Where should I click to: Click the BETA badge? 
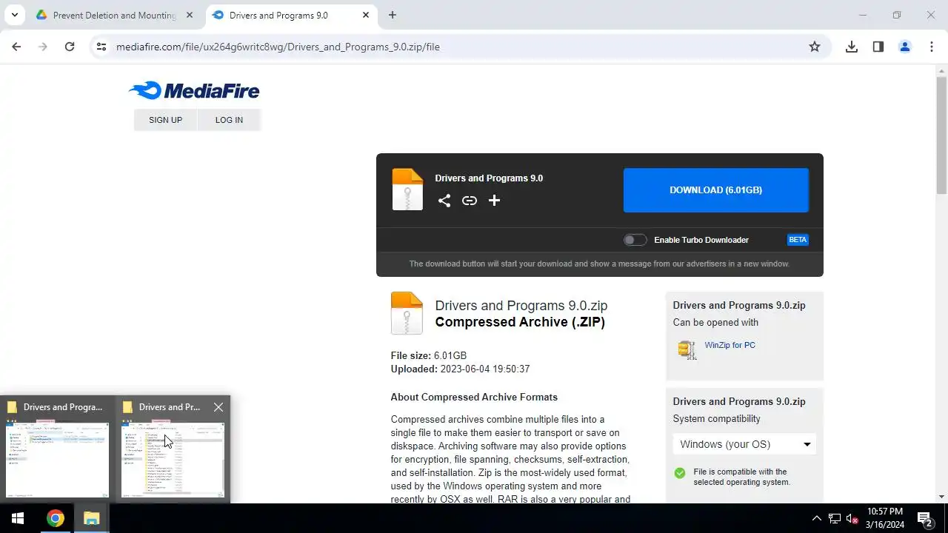pyautogui.click(x=798, y=240)
